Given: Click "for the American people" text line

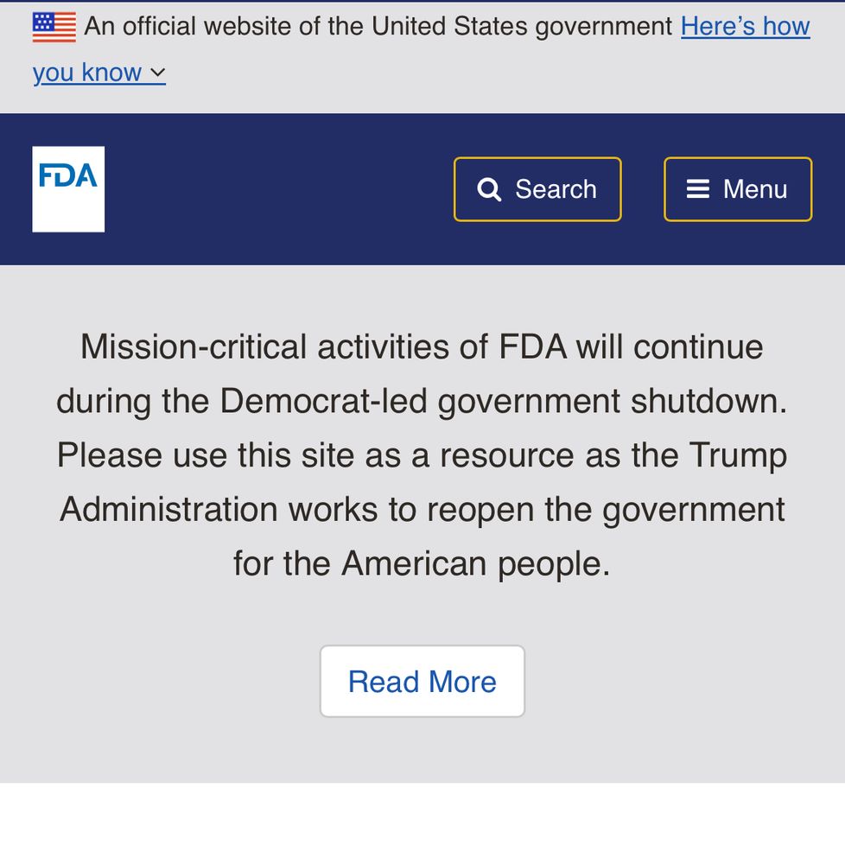Looking at the screenshot, I should pos(422,563).
